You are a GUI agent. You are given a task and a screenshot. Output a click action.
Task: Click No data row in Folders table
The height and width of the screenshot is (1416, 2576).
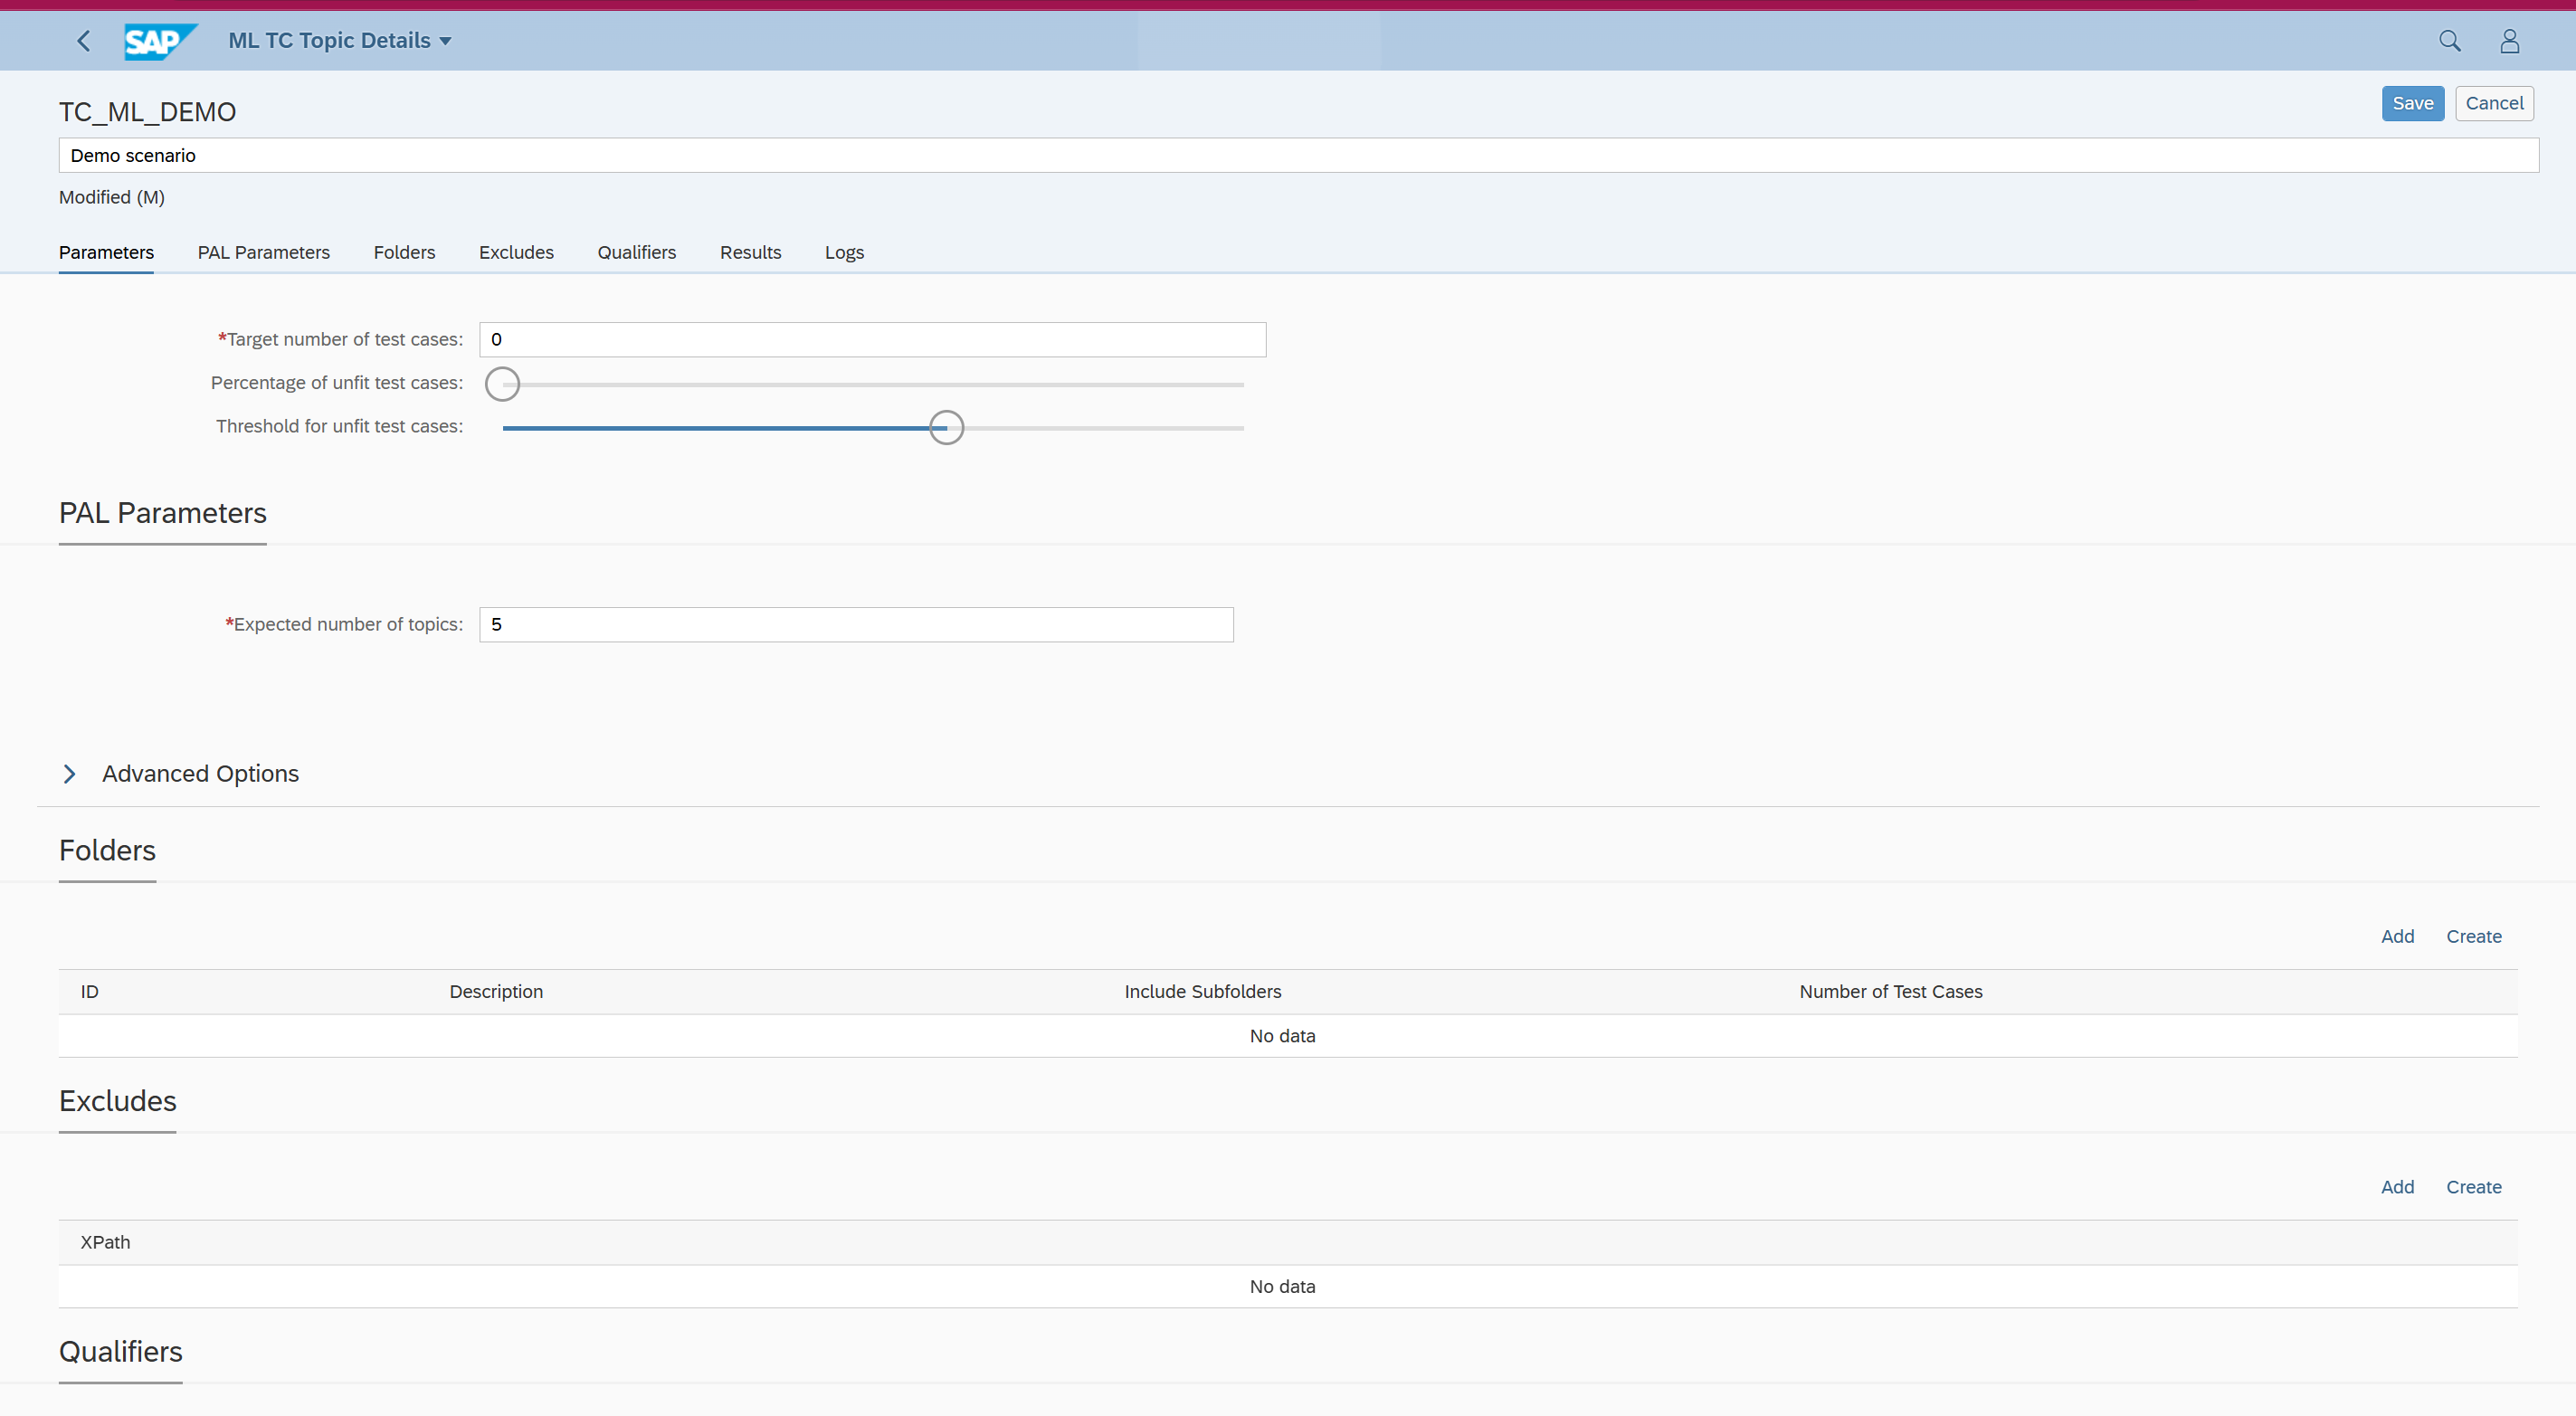coord(1288,1036)
